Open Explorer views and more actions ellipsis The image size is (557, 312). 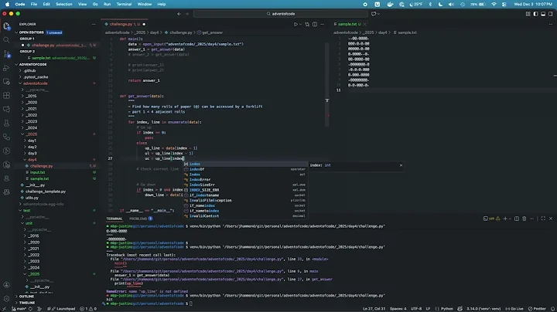coord(94,24)
